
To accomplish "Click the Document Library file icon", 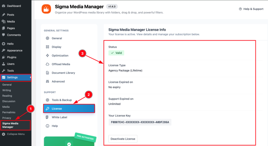I will (48, 73).
